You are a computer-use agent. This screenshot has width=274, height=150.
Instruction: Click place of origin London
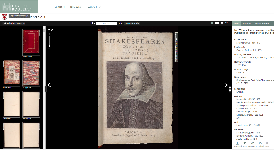point(240,73)
